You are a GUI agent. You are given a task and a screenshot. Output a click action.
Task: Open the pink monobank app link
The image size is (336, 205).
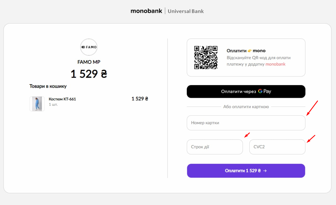pyautogui.click(x=275, y=64)
